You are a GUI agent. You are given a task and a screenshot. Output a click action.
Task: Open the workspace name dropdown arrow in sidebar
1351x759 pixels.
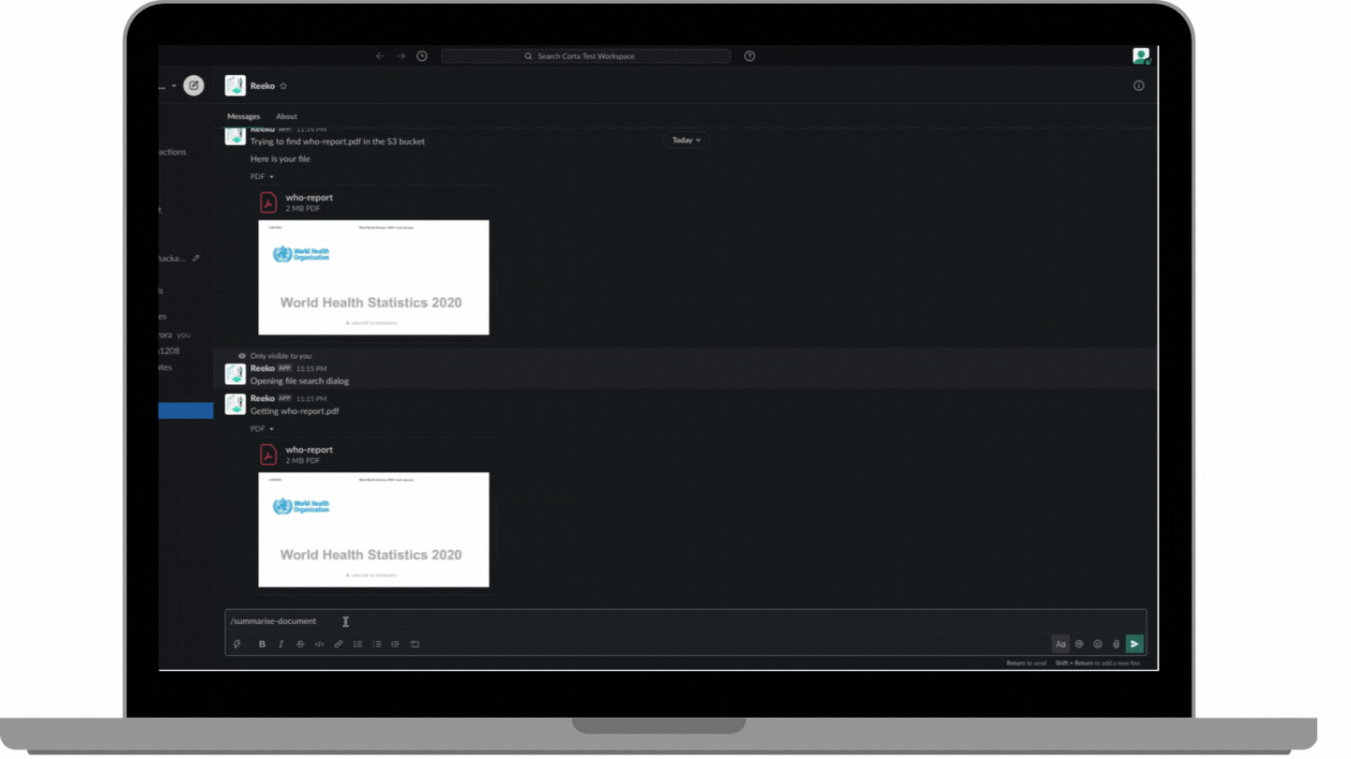pyautogui.click(x=174, y=86)
